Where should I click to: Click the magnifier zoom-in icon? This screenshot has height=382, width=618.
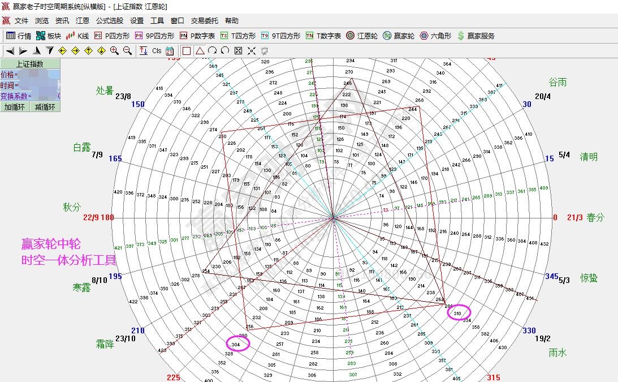click(114, 50)
